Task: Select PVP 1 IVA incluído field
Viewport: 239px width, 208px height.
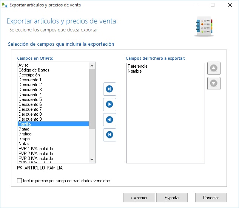Action: [53, 149]
